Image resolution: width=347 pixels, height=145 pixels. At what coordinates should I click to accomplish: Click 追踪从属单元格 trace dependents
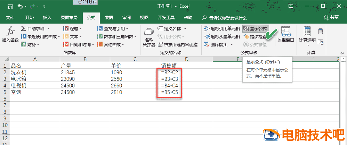[222, 37]
